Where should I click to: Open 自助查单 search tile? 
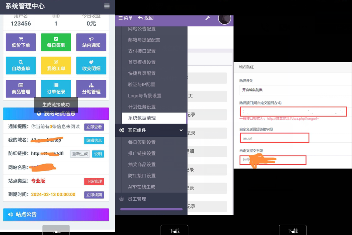(21, 65)
